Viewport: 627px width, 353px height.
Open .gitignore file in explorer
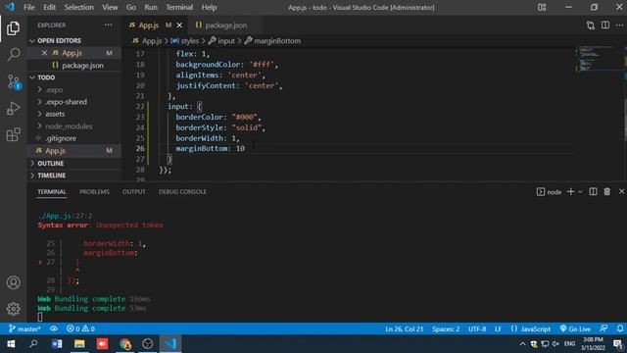pos(61,138)
